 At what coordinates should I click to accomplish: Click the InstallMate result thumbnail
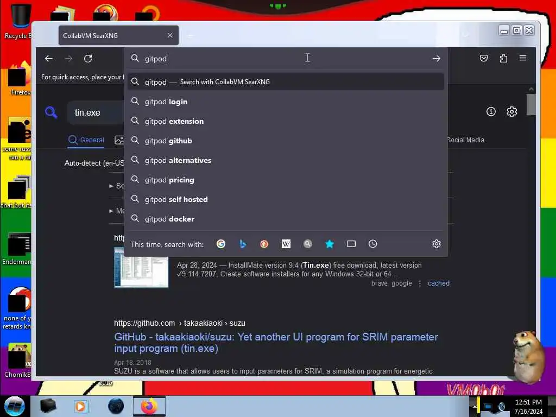coord(141,267)
